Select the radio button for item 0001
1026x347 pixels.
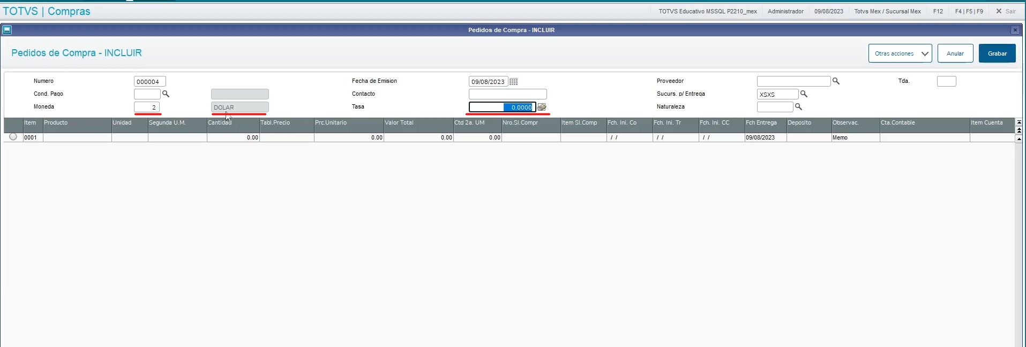13,137
